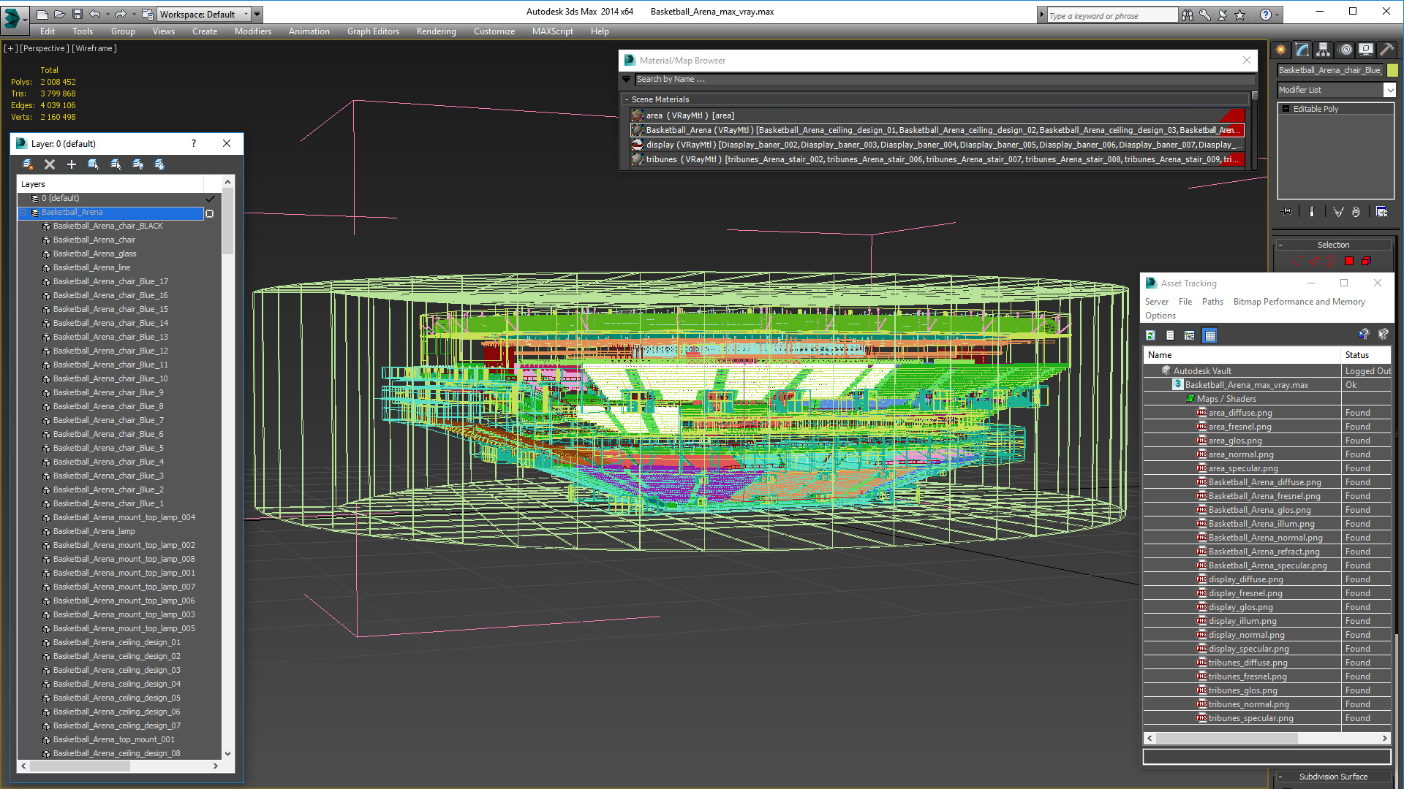Click the Open File icon in quick access toolbar
The width and height of the screenshot is (1404, 789).
pos(59,14)
